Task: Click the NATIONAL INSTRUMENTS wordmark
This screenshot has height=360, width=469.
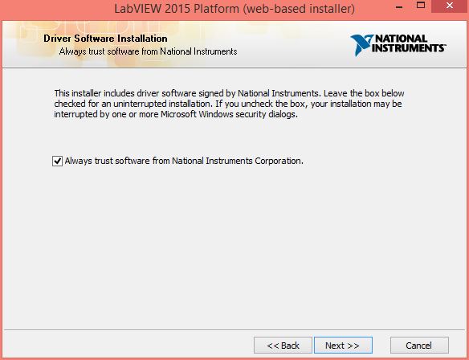Action: (x=408, y=43)
